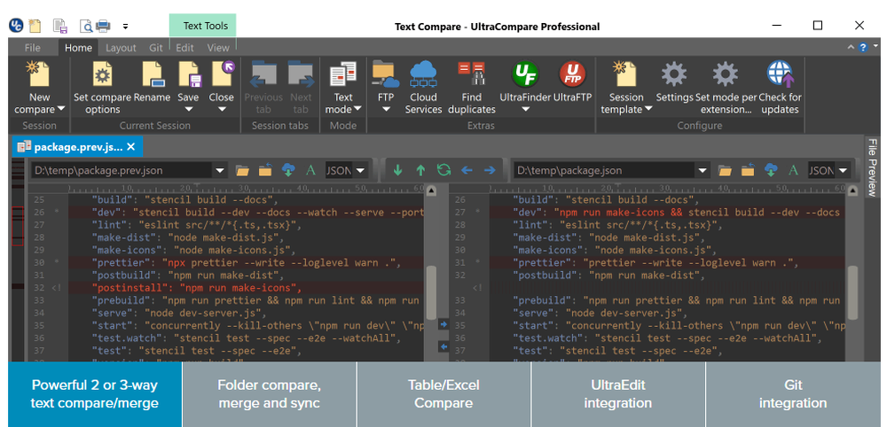
Task: Merge to right with blue right arrow
Action: pos(490,170)
